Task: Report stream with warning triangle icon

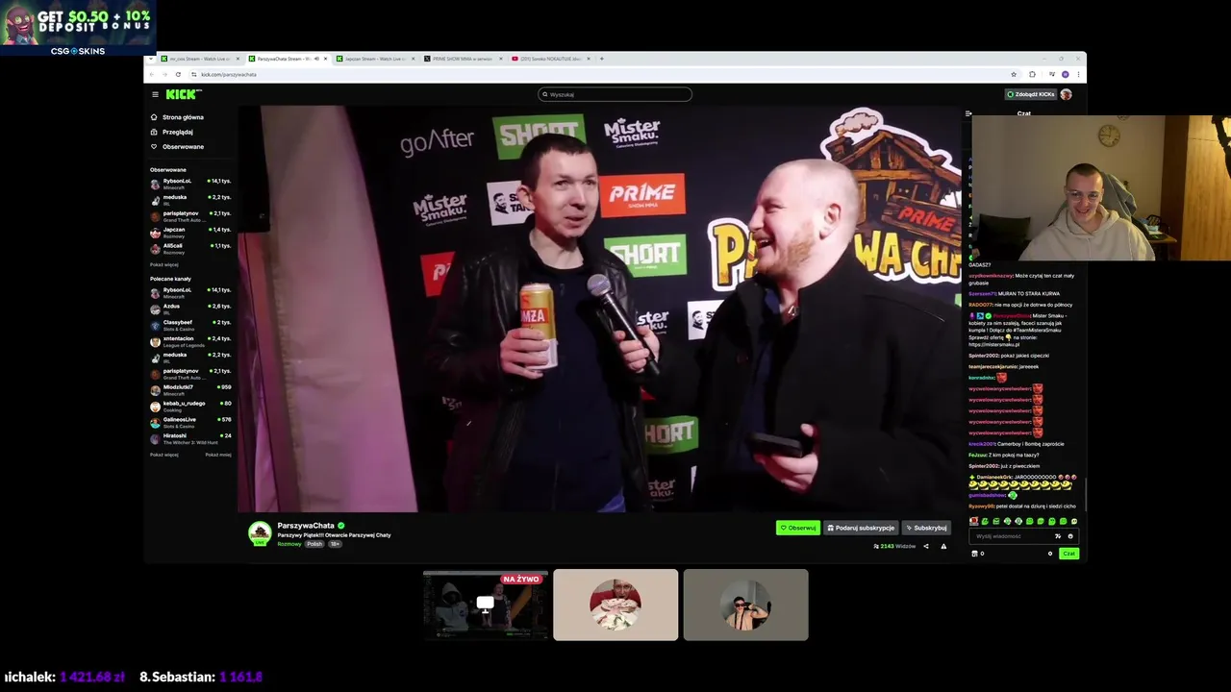Action: click(943, 546)
